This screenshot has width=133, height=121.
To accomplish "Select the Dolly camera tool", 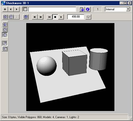I will pos(5,24).
